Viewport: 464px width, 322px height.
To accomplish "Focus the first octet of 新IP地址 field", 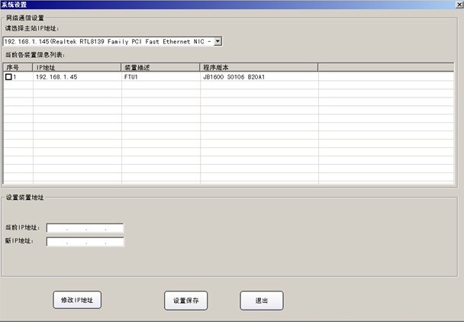I will (56, 242).
